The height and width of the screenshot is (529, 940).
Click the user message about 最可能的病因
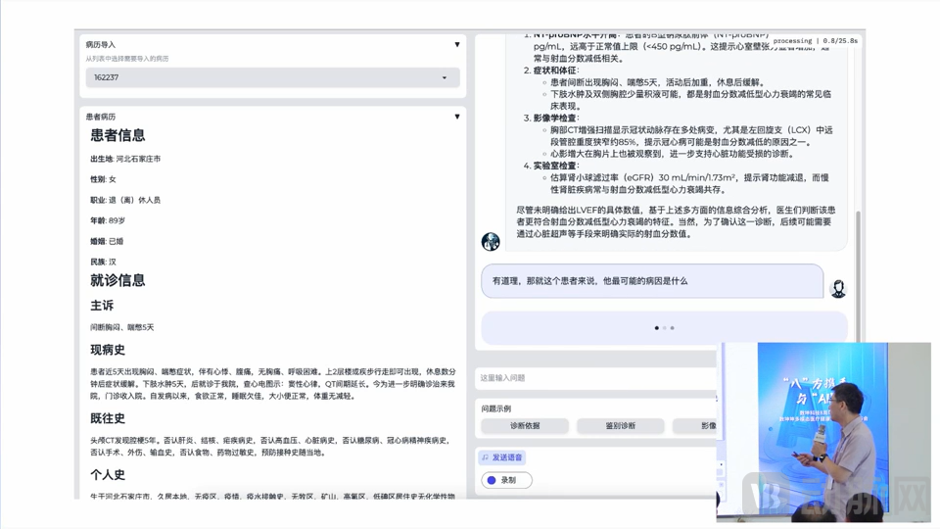pos(652,281)
